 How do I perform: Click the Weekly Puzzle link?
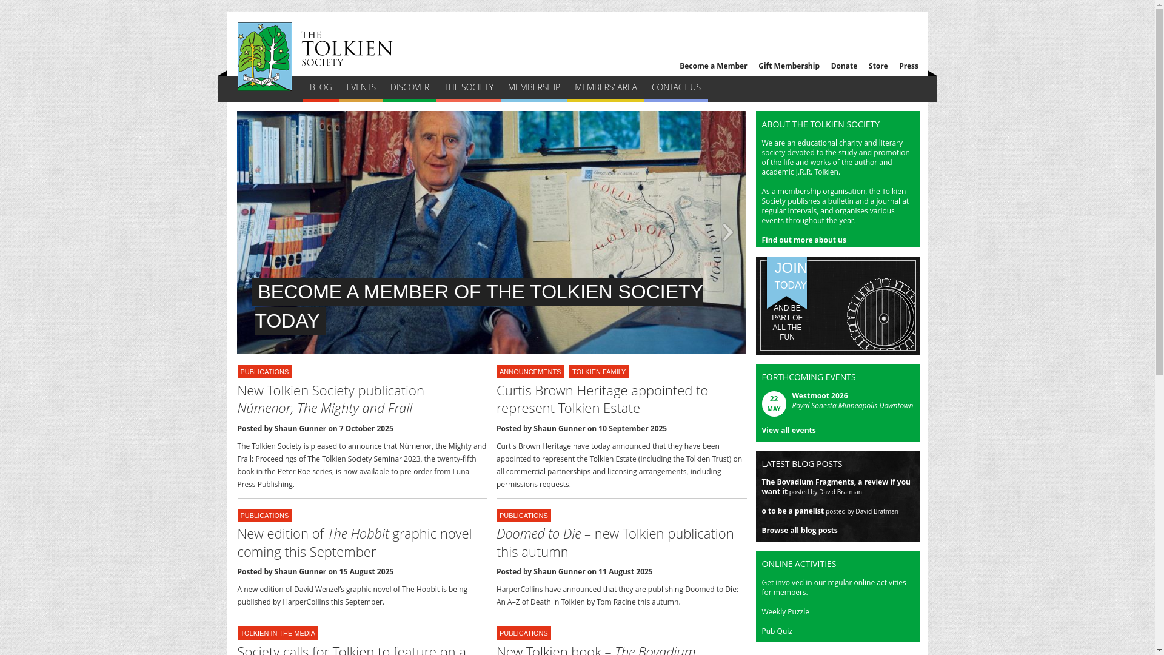coord(784,612)
